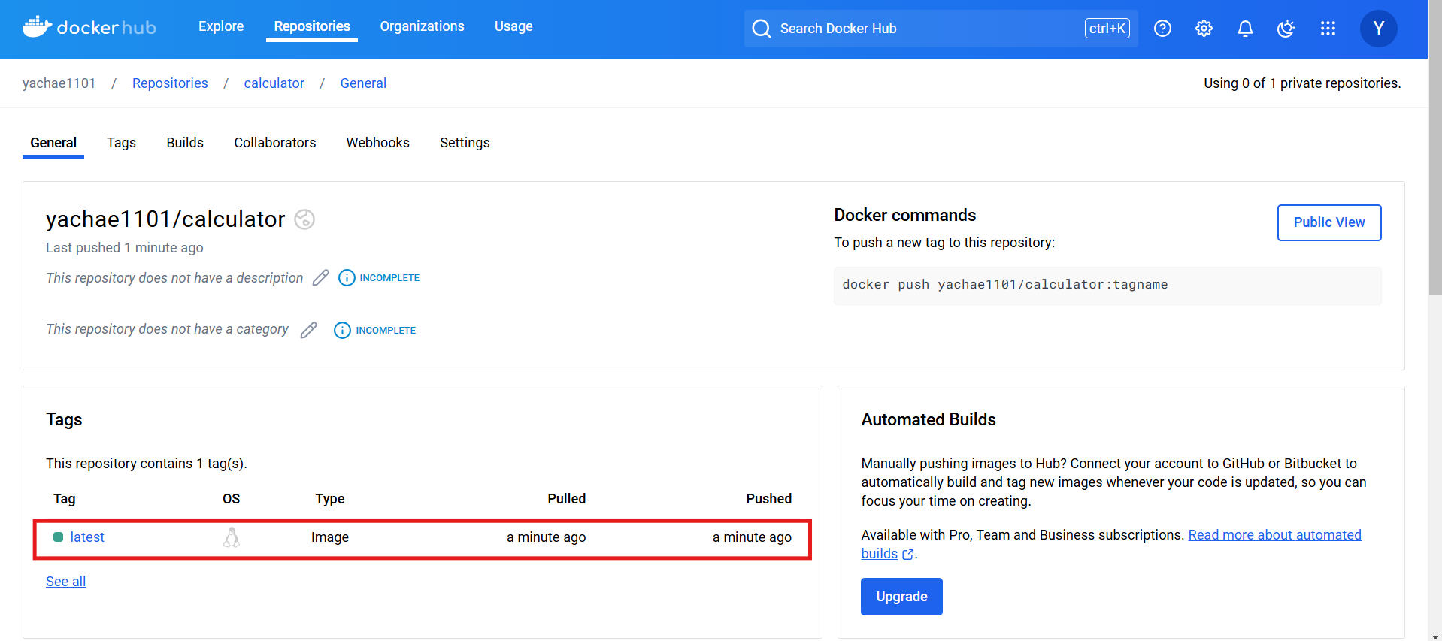Open the Usage nav item
The image size is (1442, 641).
[x=513, y=26]
